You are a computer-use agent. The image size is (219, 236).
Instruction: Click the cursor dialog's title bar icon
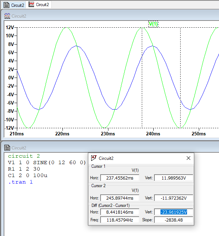(94, 158)
